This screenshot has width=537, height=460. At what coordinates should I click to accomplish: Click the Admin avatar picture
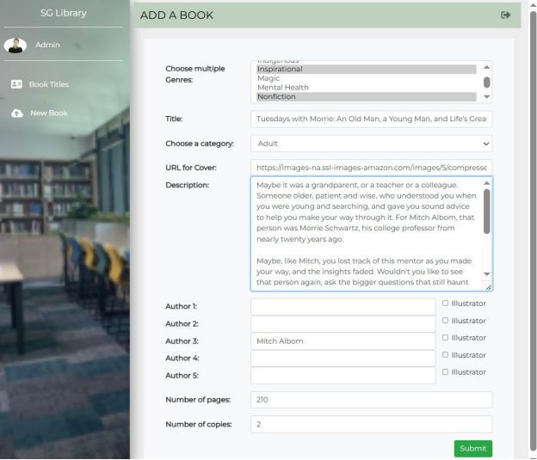(15, 46)
